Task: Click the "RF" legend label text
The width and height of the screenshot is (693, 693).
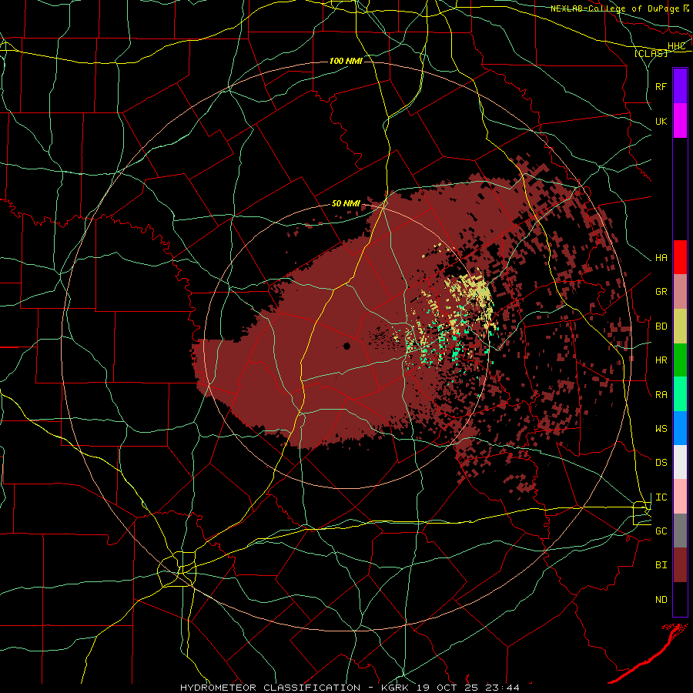Action: [x=661, y=86]
